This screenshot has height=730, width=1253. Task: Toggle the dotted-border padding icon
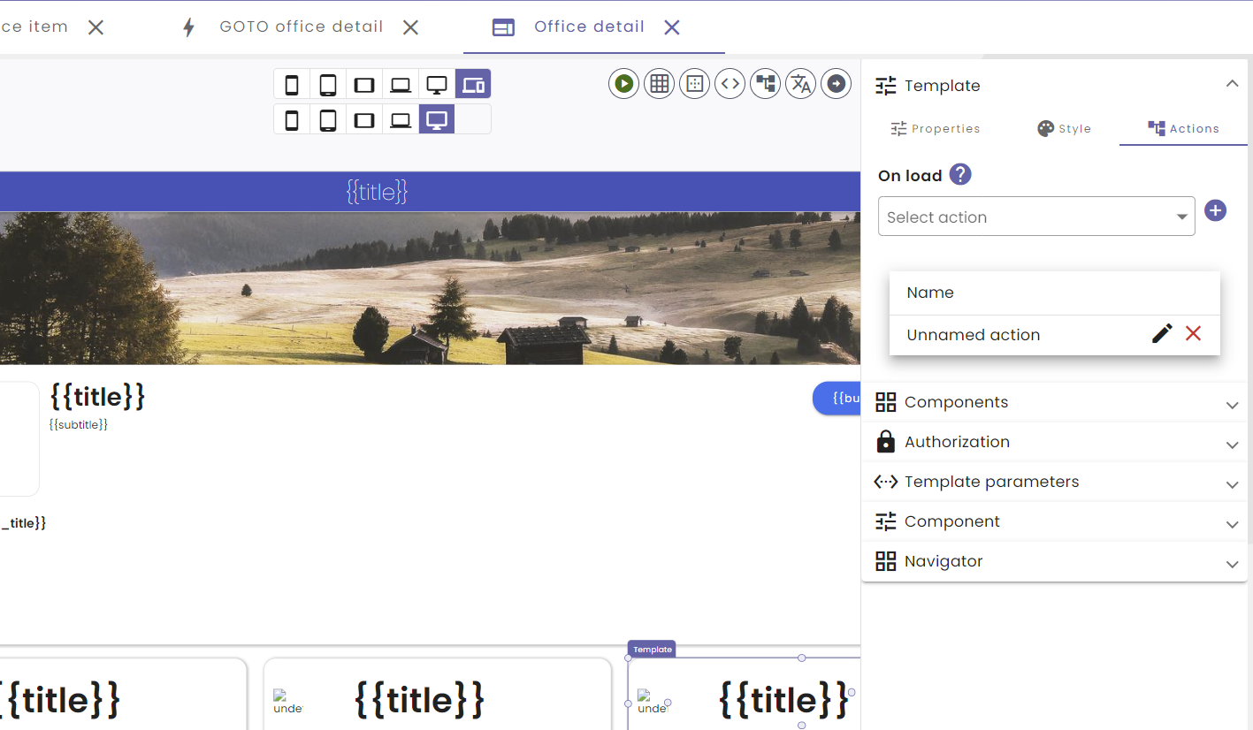point(694,83)
